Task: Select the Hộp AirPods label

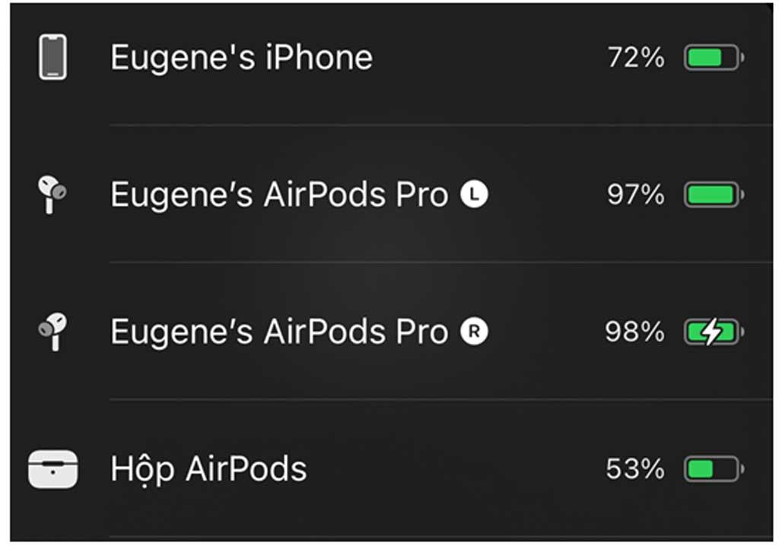Action: 208,469
